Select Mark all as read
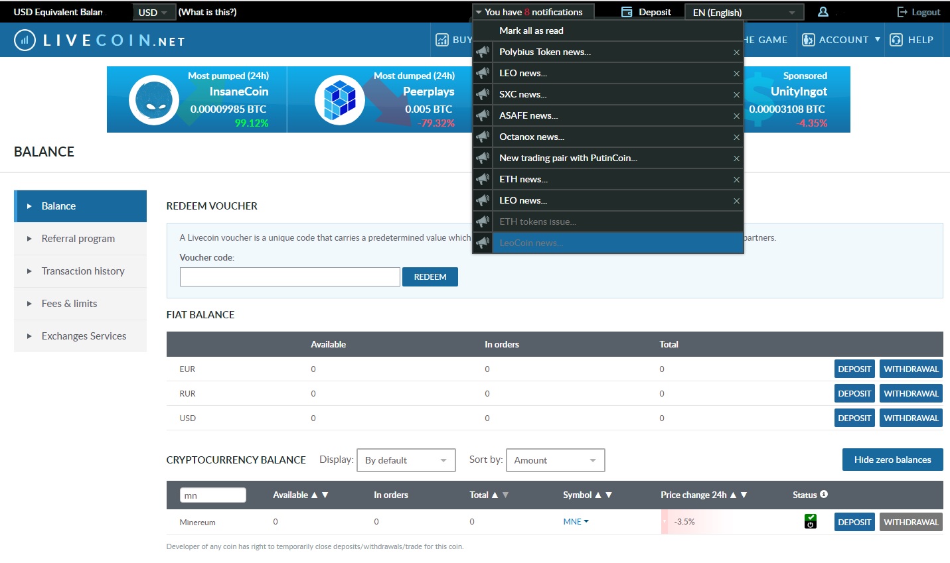The image size is (950, 563). 531,31
